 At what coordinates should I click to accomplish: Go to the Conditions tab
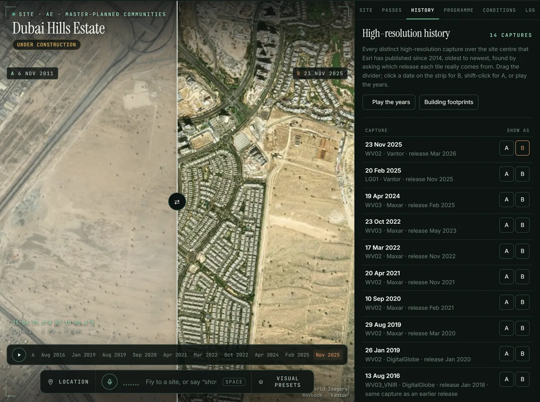(x=499, y=10)
